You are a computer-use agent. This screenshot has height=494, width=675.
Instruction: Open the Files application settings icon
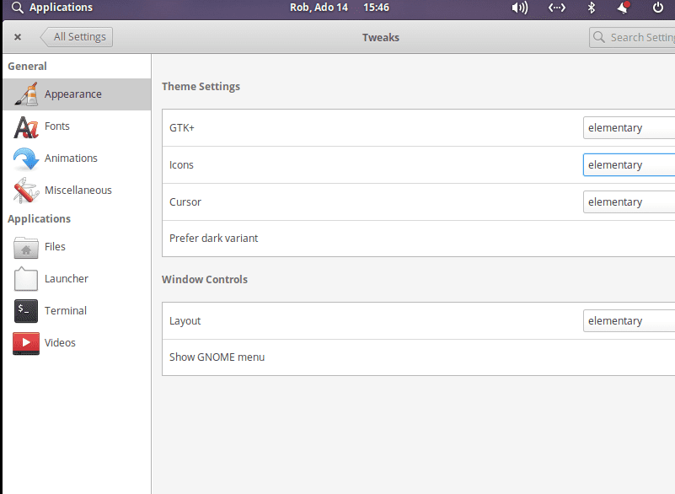(25, 246)
